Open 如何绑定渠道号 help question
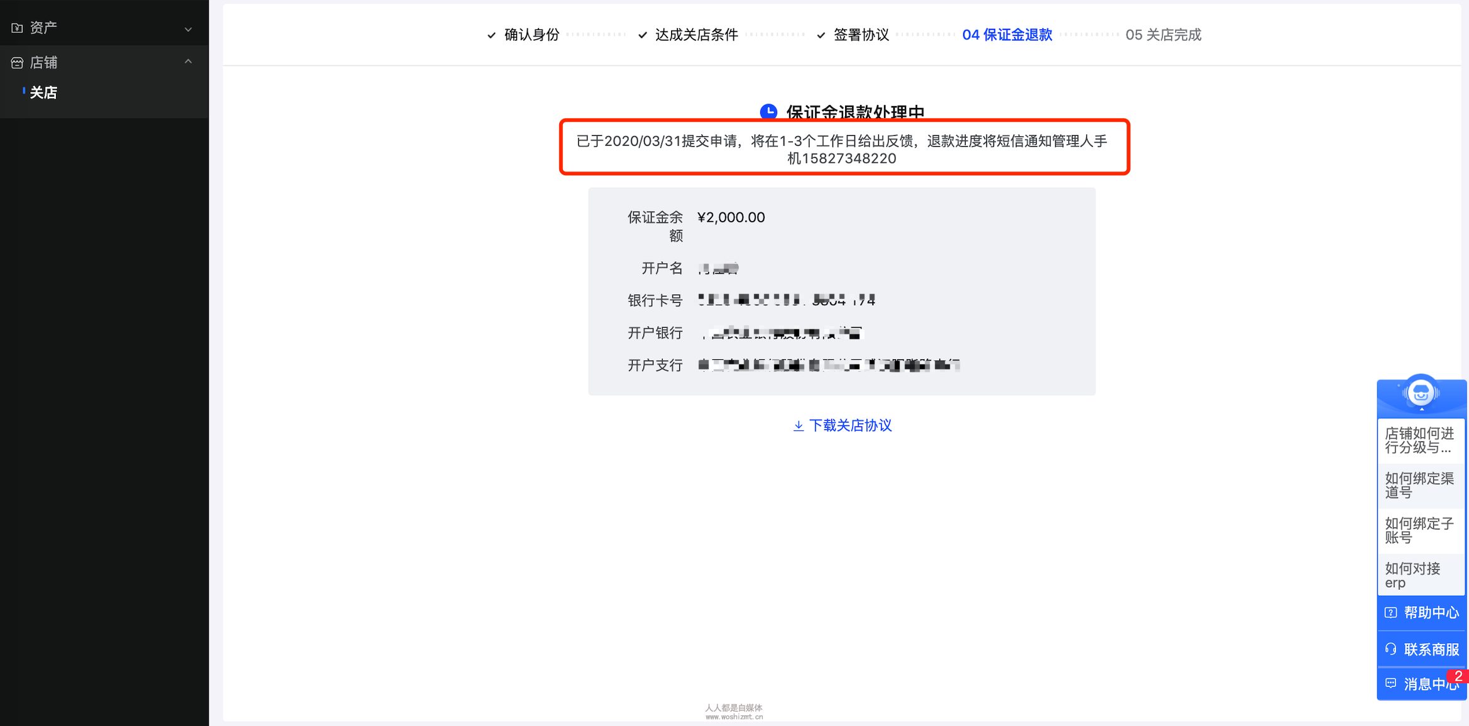Image resolution: width=1469 pixels, height=726 pixels. 1419,485
